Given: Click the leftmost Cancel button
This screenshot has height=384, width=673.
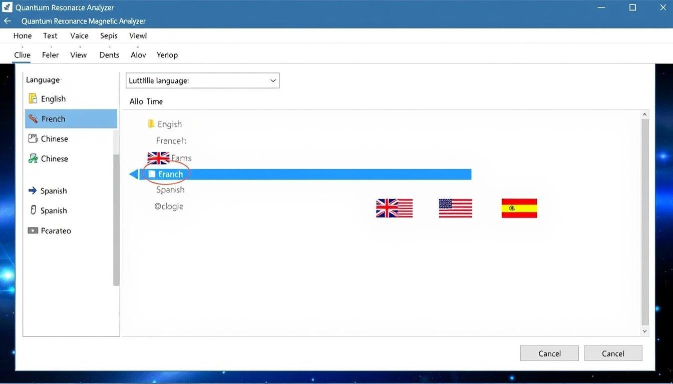Looking at the screenshot, I should coord(549,353).
